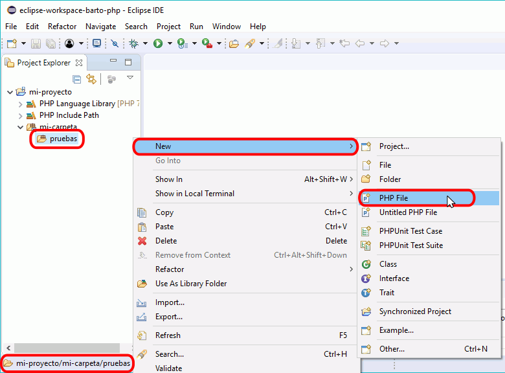Click the Debug bug icon

[x=133, y=43]
